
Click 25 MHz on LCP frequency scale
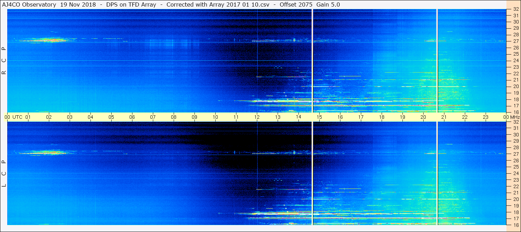tap(516, 167)
